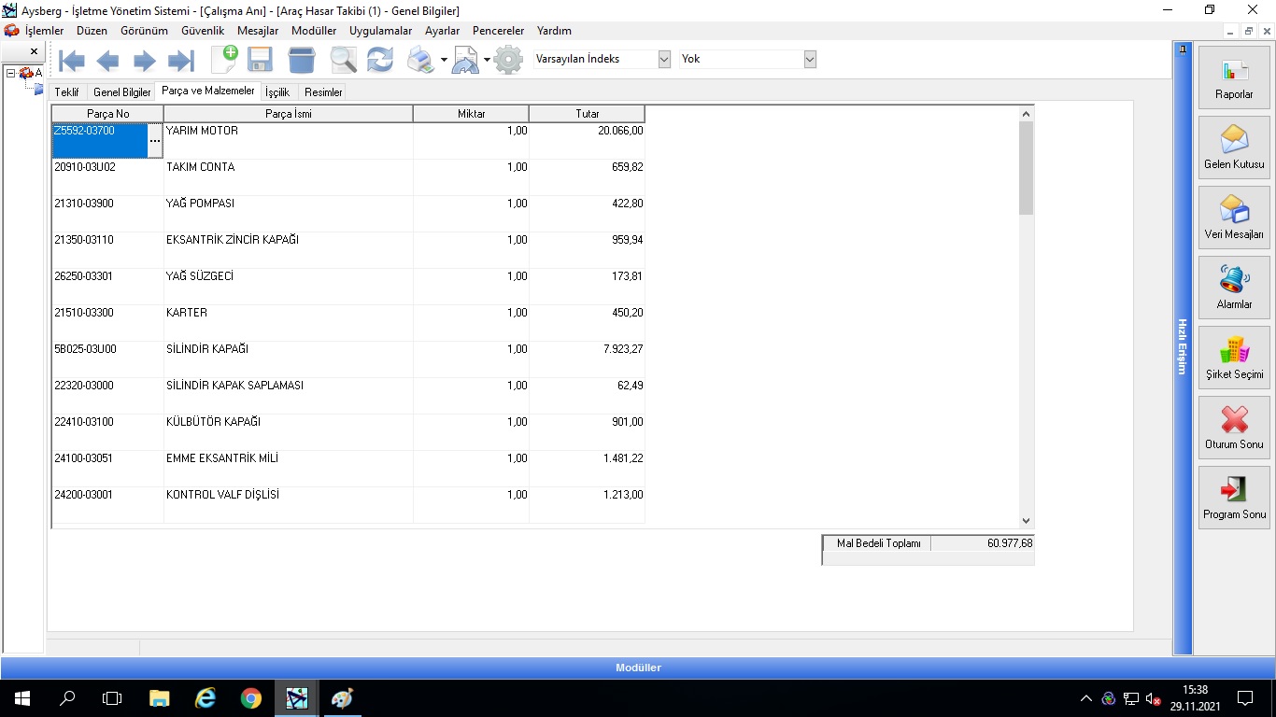
Task: Switch to the İşçilik tab
Action: point(277,92)
